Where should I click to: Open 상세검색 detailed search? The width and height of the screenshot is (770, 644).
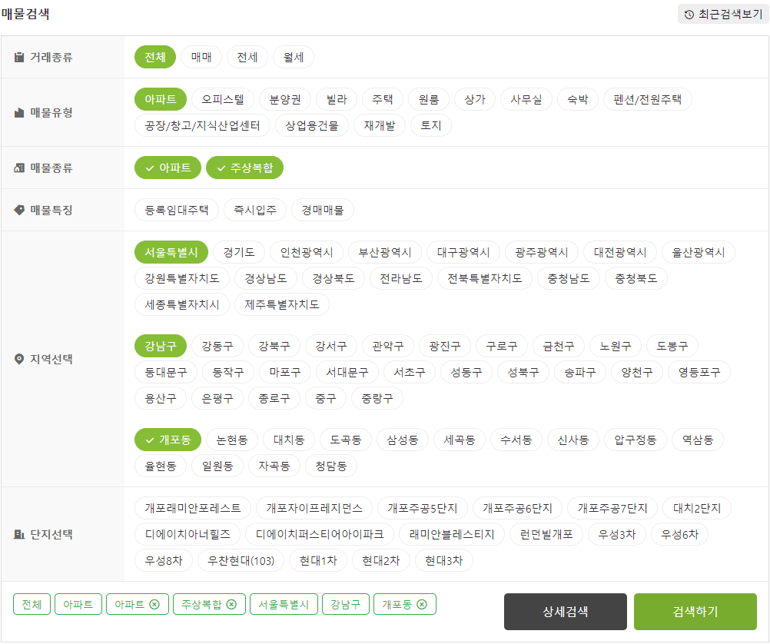tap(563, 612)
